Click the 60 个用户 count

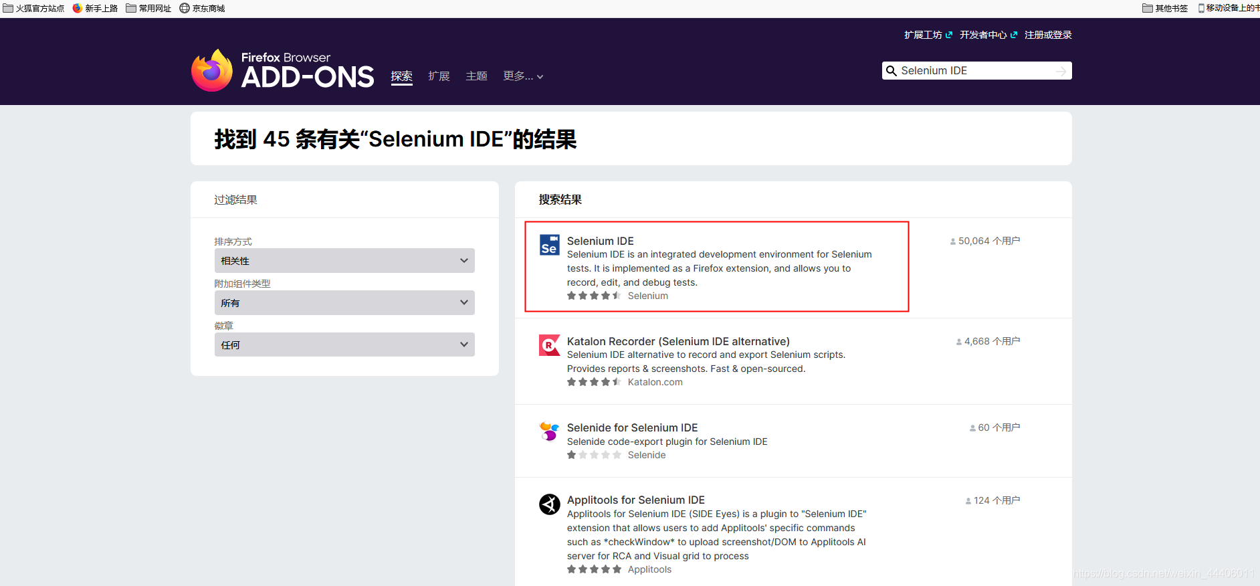[x=995, y=427]
